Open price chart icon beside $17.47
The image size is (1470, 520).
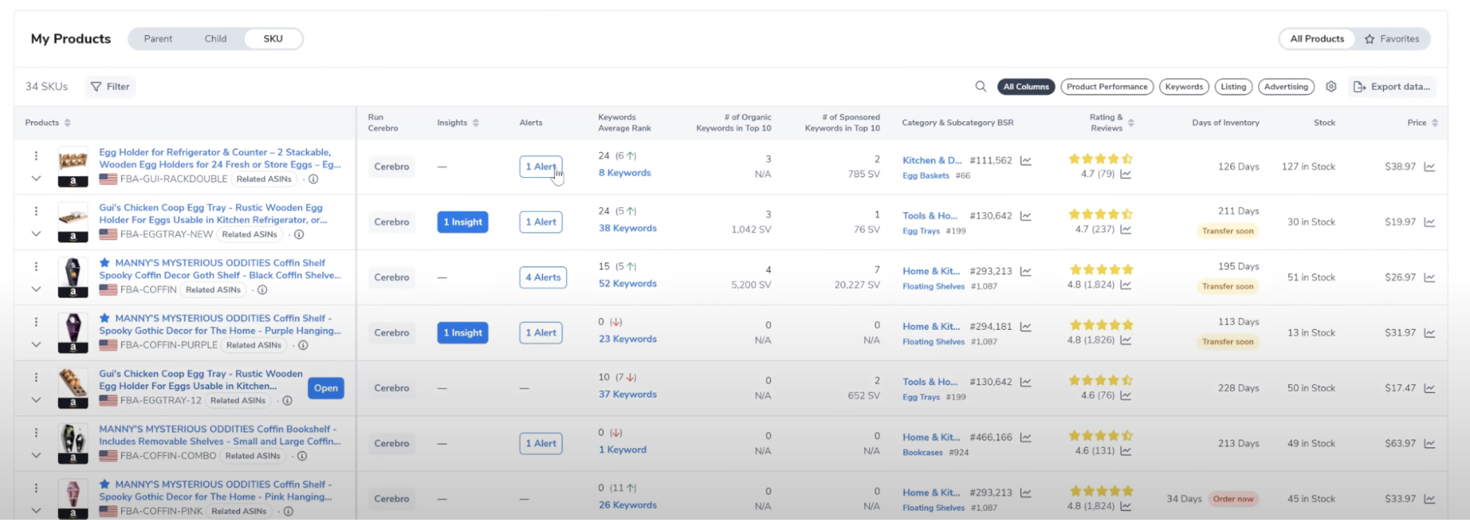(1430, 388)
